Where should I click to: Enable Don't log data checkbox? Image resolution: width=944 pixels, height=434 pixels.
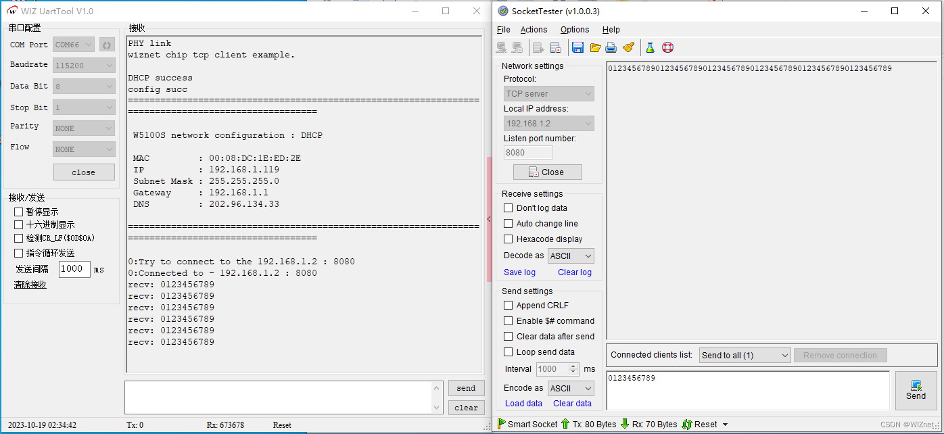coord(508,208)
